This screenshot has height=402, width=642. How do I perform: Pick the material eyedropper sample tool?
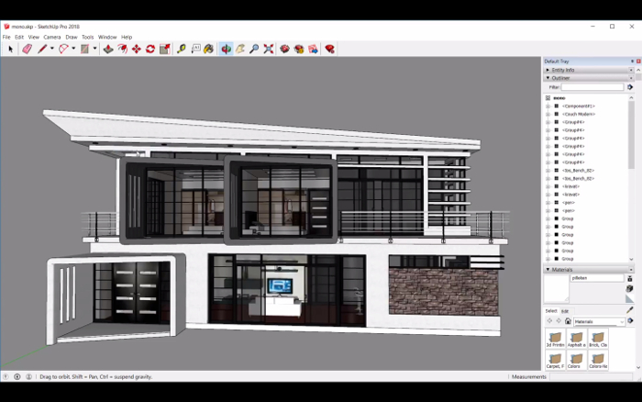coord(629,310)
